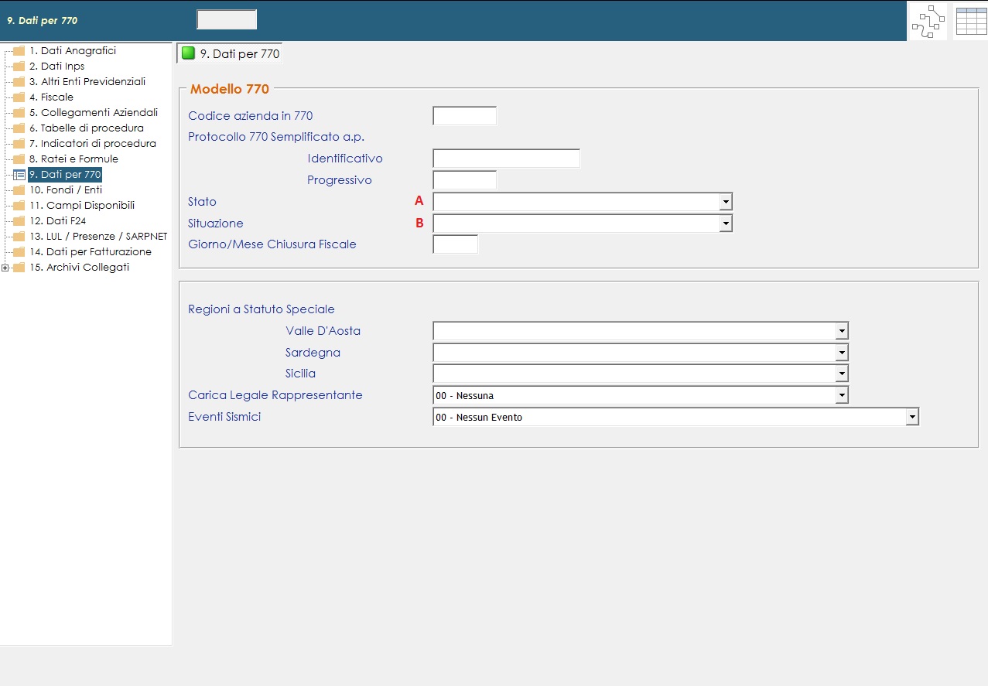Click form icon beside 9. Dati per 770
The width and height of the screenshot is (988, 686).
click(19, 175)
